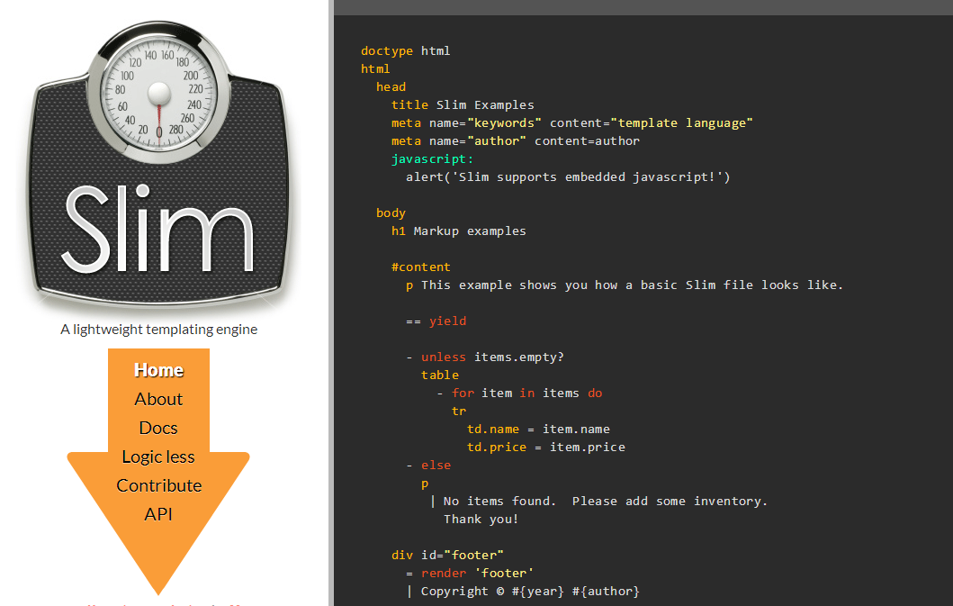The image size is (953, 606).
Task: Click 'td.price = item.price' code line
Action: click(x=545, y=448)
